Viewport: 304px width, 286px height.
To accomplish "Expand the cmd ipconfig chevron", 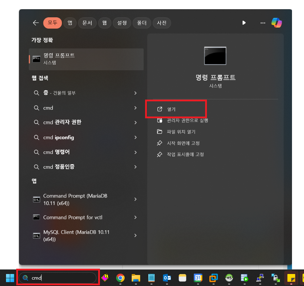I will pyautogui.click(x=136, y=137).
